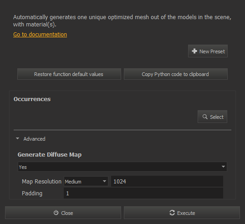Click the Advanced section label
Image resolution: width=245 pixels, height=224 pixels.
click(x=34, y=139)
